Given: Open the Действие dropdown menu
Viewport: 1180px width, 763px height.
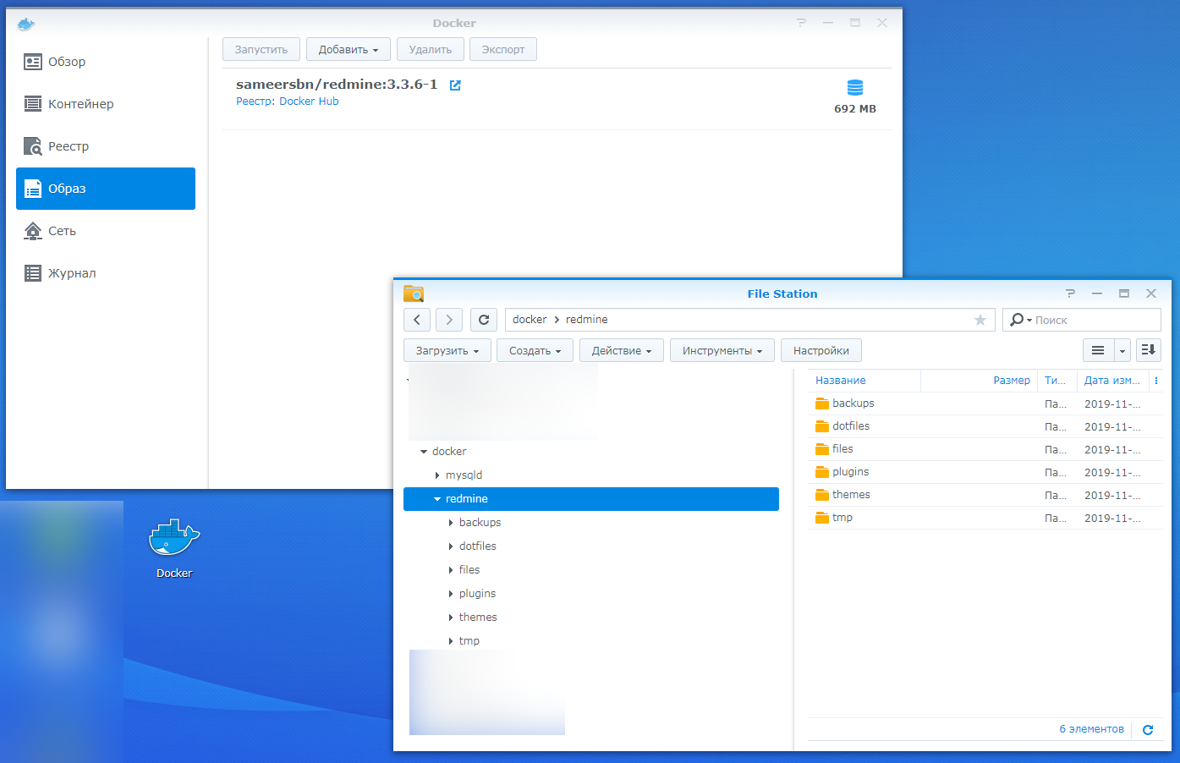Looking at the screenshot, I should 622,350.
